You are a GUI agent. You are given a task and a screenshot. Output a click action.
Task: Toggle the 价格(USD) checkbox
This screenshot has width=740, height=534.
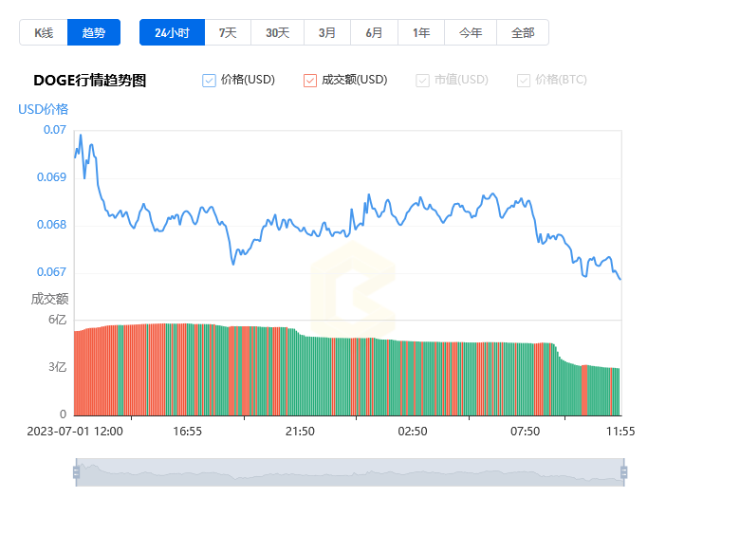(209, 81)
